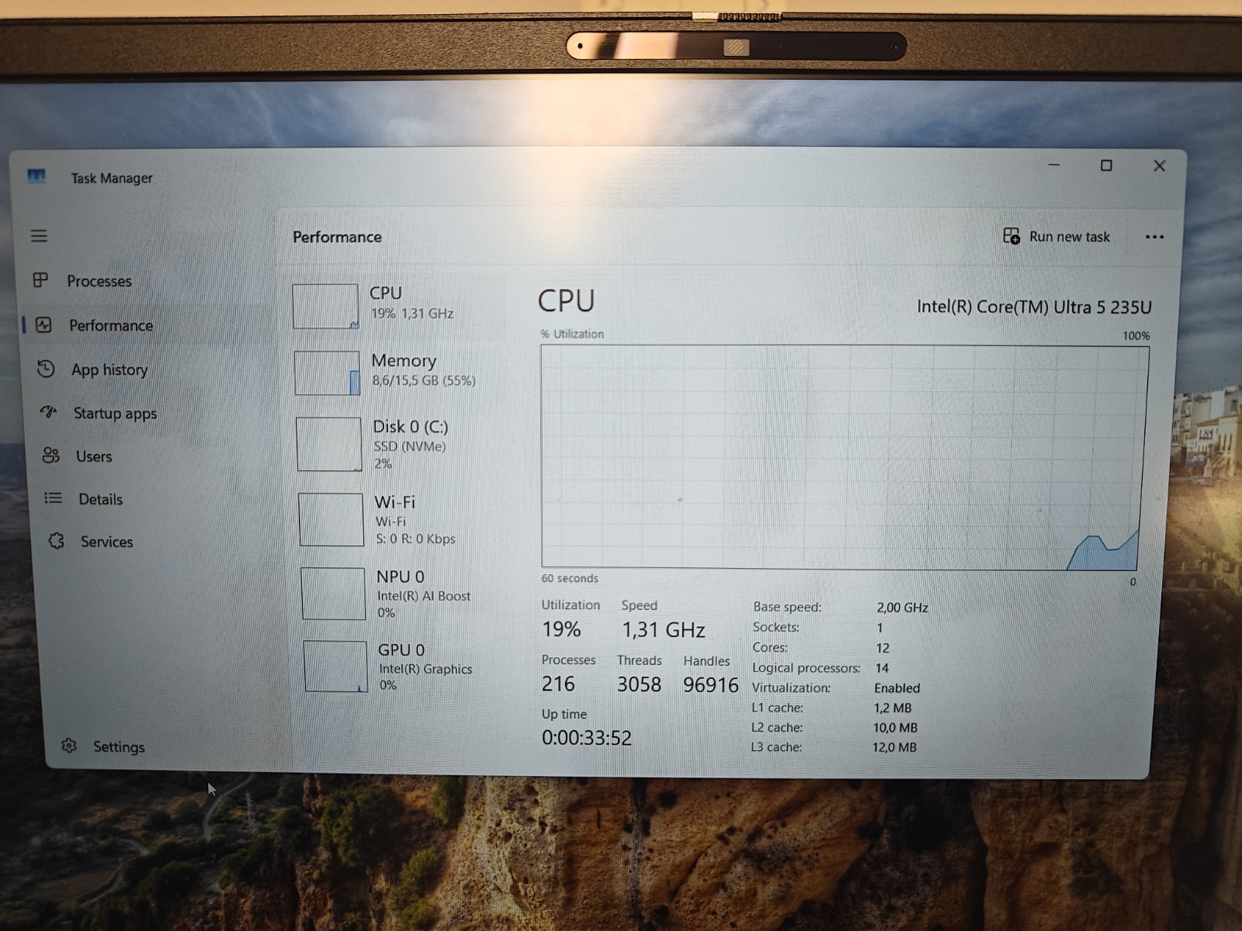Minimize the Task Manager window
The image size is (1242, 931).
[x=1054, y=164]
